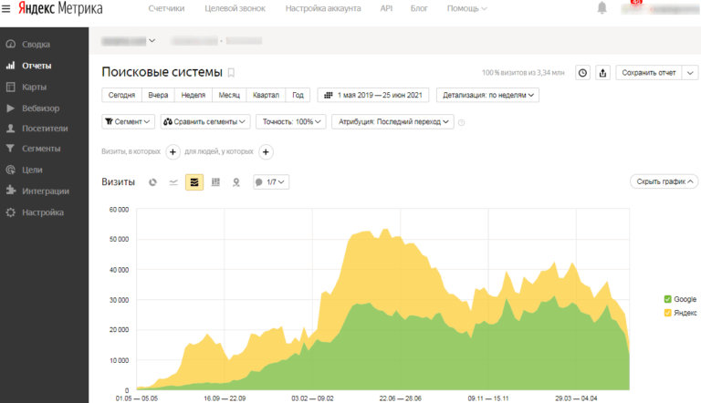Click the Карты sidebar icon
This screenshot has height=403, width=701.
[11, 87]
